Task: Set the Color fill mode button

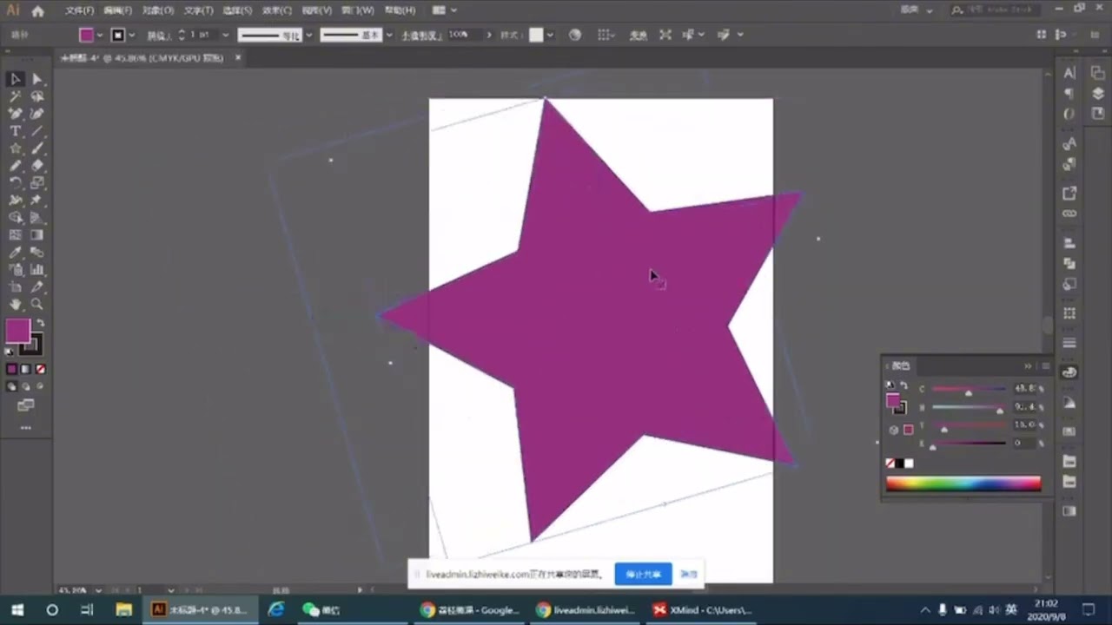Action: 12,369
